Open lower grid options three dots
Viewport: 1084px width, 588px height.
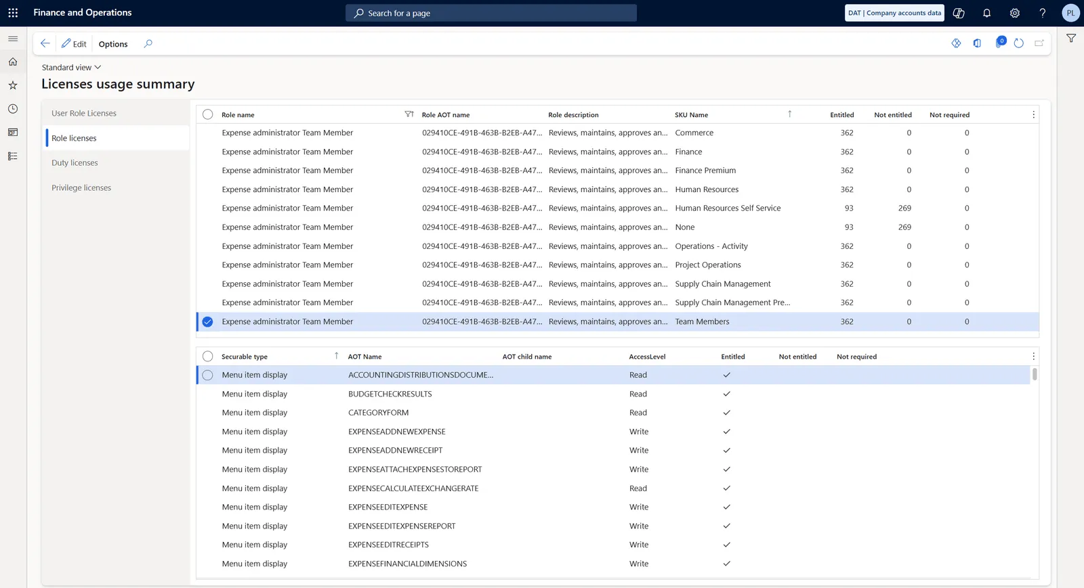point(1033,357)
